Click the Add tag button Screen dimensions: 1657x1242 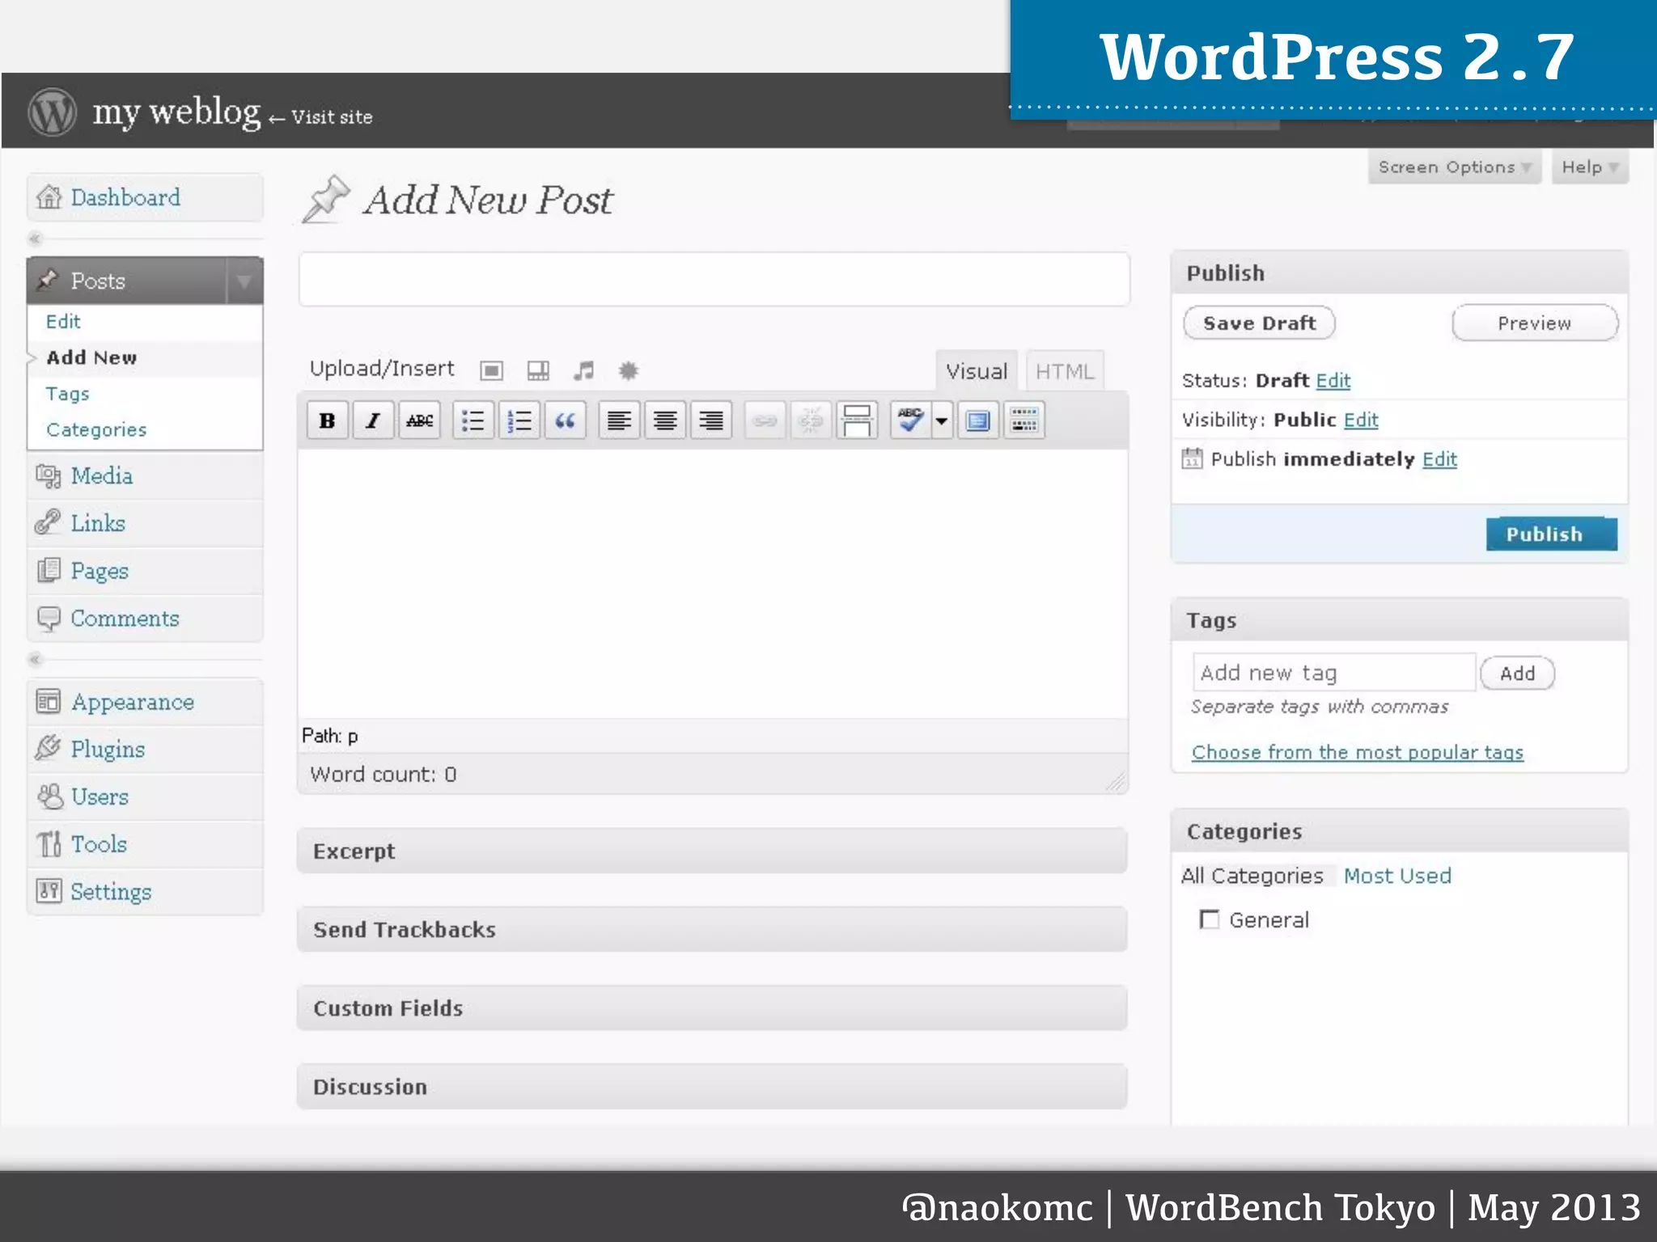[1517, 674]
